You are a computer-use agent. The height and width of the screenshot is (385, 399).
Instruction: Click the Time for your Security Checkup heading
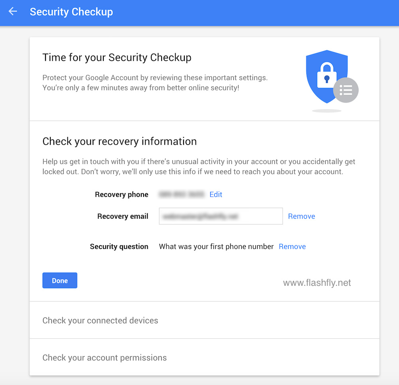pyautogui.click(x=117, y=58)
